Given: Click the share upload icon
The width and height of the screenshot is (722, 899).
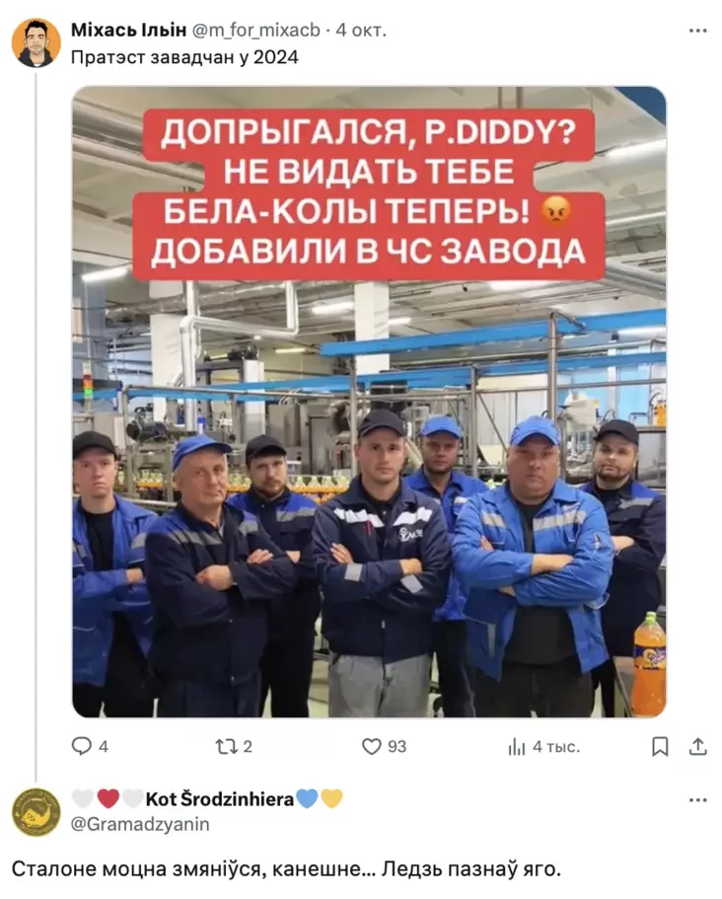Looking at the screenshot, I should coord(697,746).
